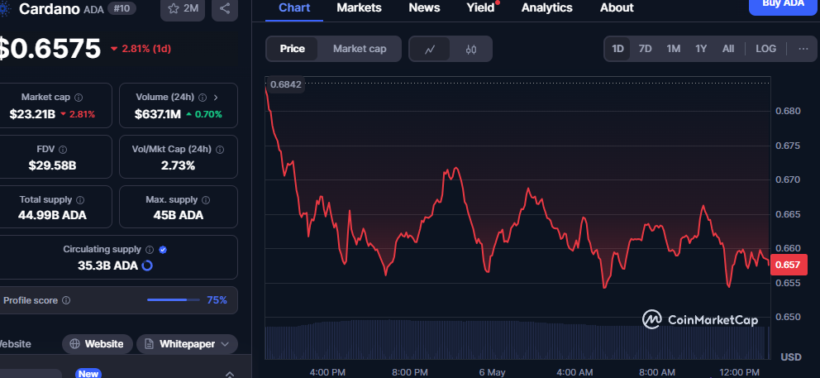This screenshot has width=820, height=378.
Task: Open the Analytics tab
Action: 547,7
